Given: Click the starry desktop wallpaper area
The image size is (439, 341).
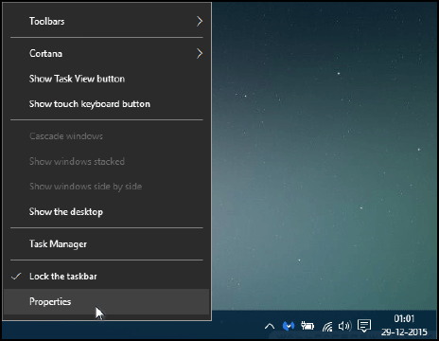Looking at the screenshot, I should [x=325, y=154].
